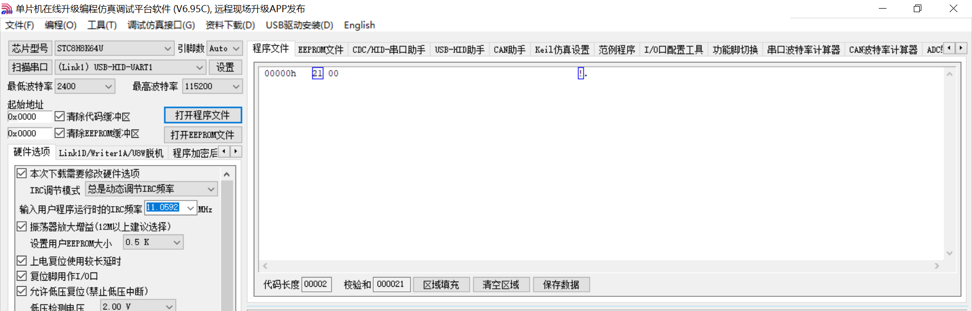Minimize the application window
This screenshot has height=311, width=972.
coord(882,9)
